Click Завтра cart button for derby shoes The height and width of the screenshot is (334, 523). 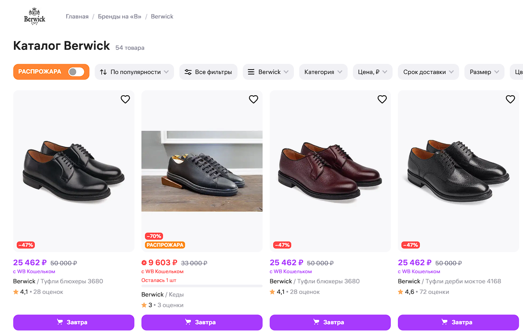tap(458, 322)
